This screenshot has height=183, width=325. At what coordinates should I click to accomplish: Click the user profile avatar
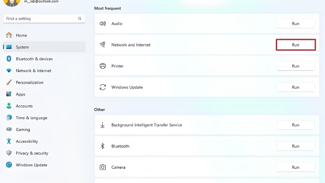pos(12,2)
